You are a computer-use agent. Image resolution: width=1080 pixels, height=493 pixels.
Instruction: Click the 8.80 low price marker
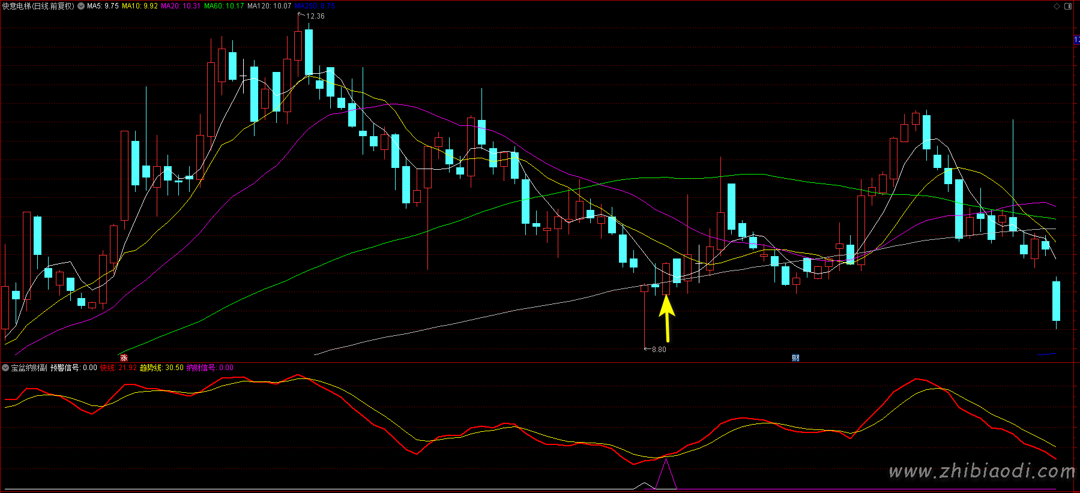tap(659, 350)
